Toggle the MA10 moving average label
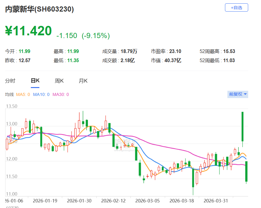261x208 pixels. pos(41,94)
